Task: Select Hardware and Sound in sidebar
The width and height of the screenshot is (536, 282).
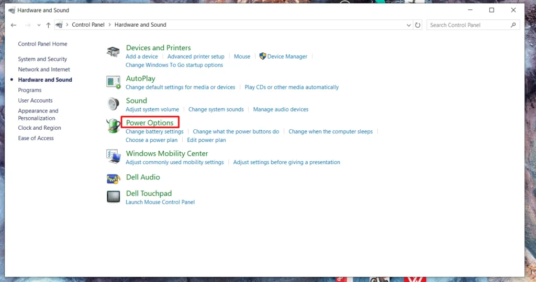Action: pyautogui.click(x=45, y=80)
